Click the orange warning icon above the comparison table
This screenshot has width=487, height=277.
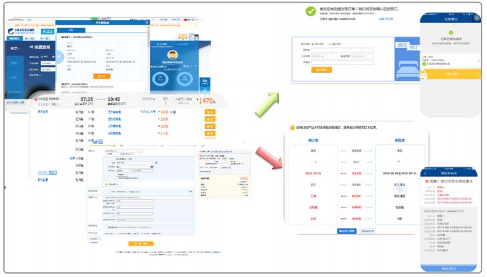292,128
